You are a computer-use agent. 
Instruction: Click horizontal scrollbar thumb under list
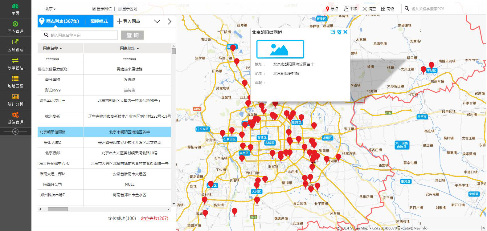click(58, 209)
